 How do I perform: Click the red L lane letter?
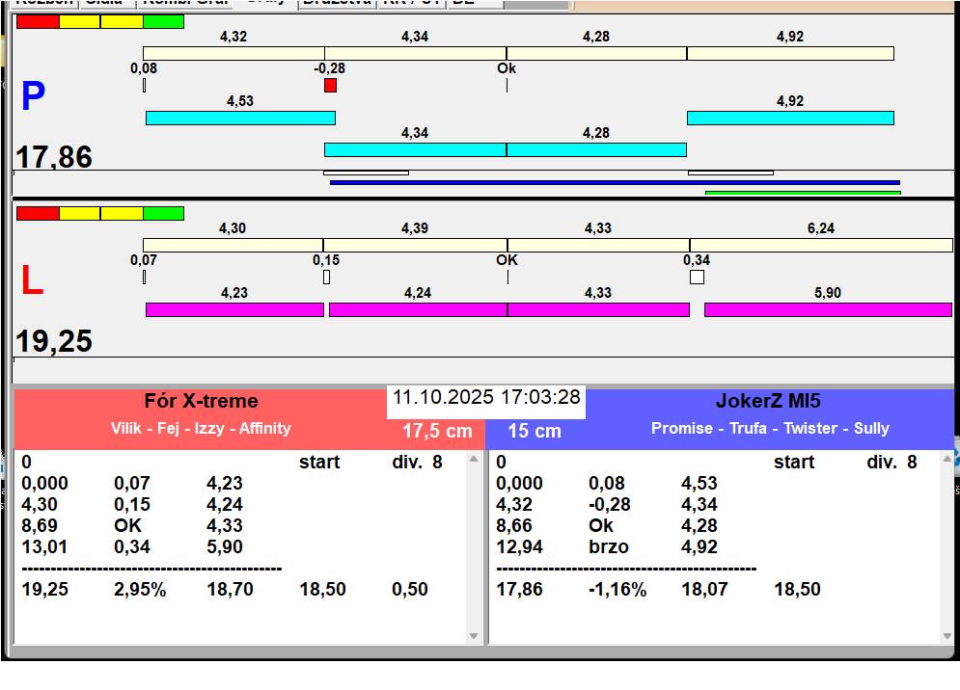(33, 280)
